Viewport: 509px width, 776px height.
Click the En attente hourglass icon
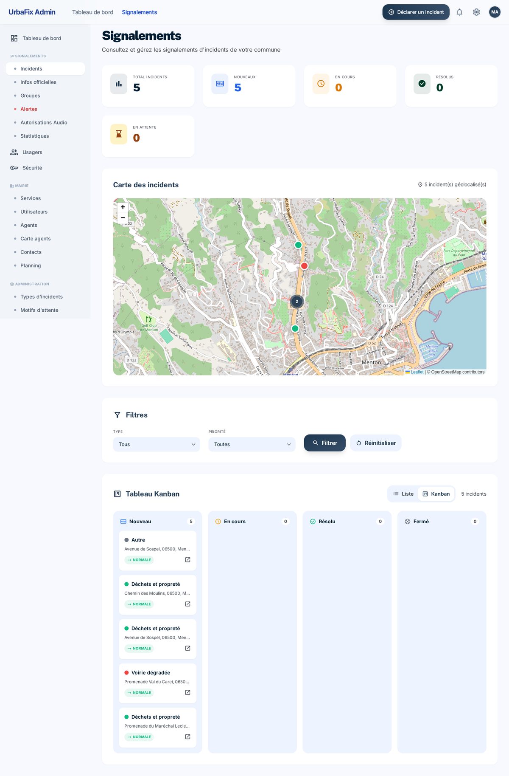[x=119, y=134]
